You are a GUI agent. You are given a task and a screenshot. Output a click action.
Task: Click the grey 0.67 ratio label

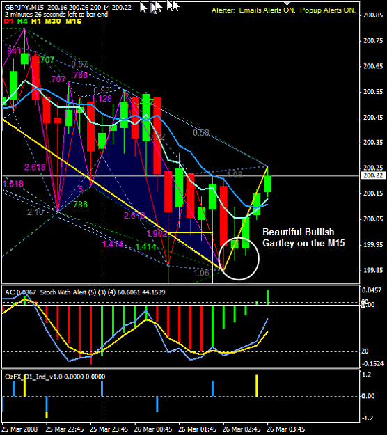point(79,64)
